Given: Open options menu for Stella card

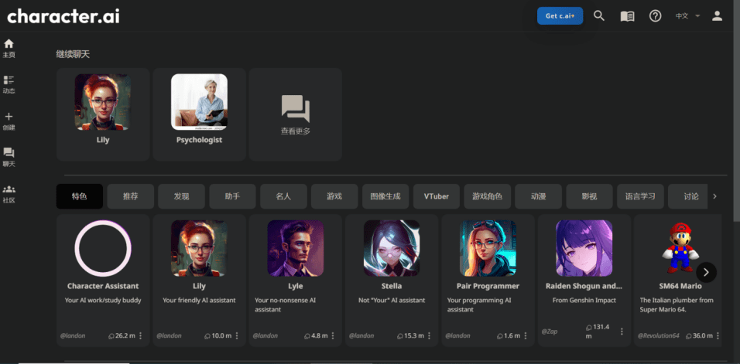Looking at the screenshot, I should pos(430,335).
